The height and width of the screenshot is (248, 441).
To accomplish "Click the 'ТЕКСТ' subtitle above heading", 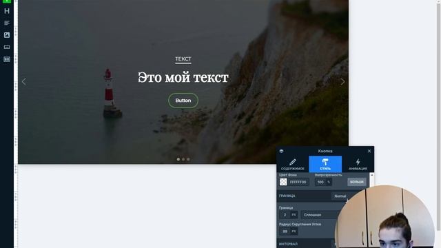I will (183, 59).
